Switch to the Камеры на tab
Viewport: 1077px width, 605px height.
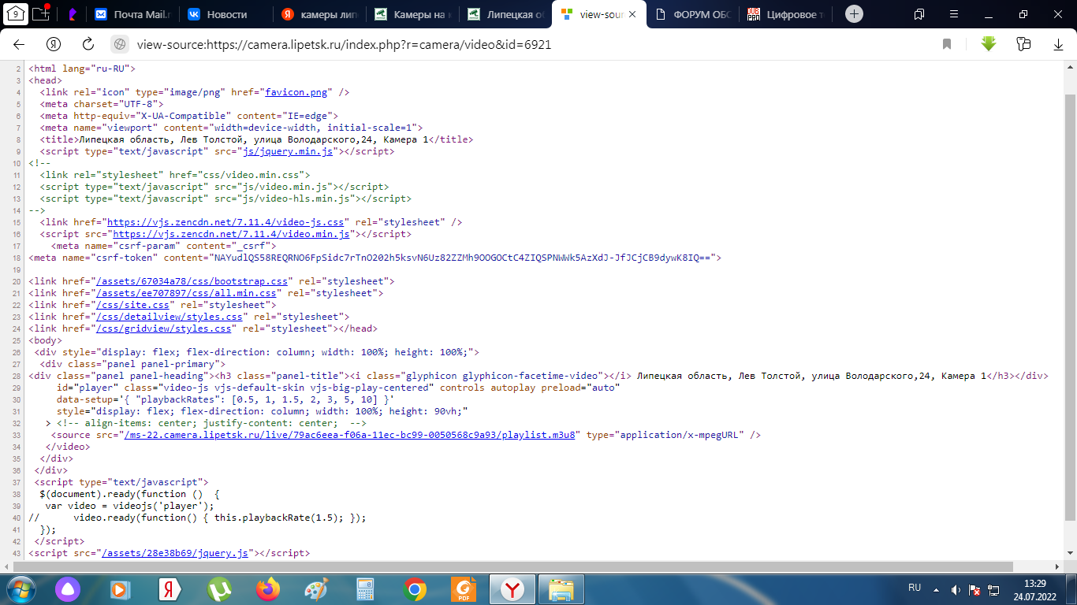click(x=413, y=14)
